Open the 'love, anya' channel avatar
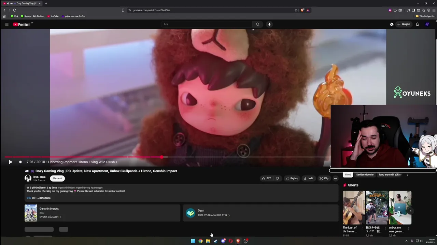The height and width of the screenshot is (245, 437). tap(28, 178)
